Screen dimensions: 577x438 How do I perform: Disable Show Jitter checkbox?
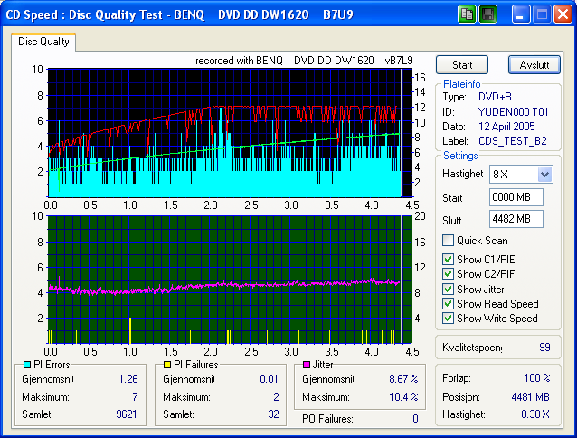[448, 289]
